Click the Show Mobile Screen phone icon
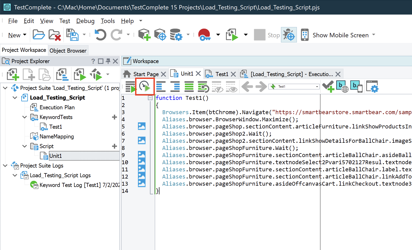Image resolution: width=412 pixels, height=250 pixels. pos(305,35)
